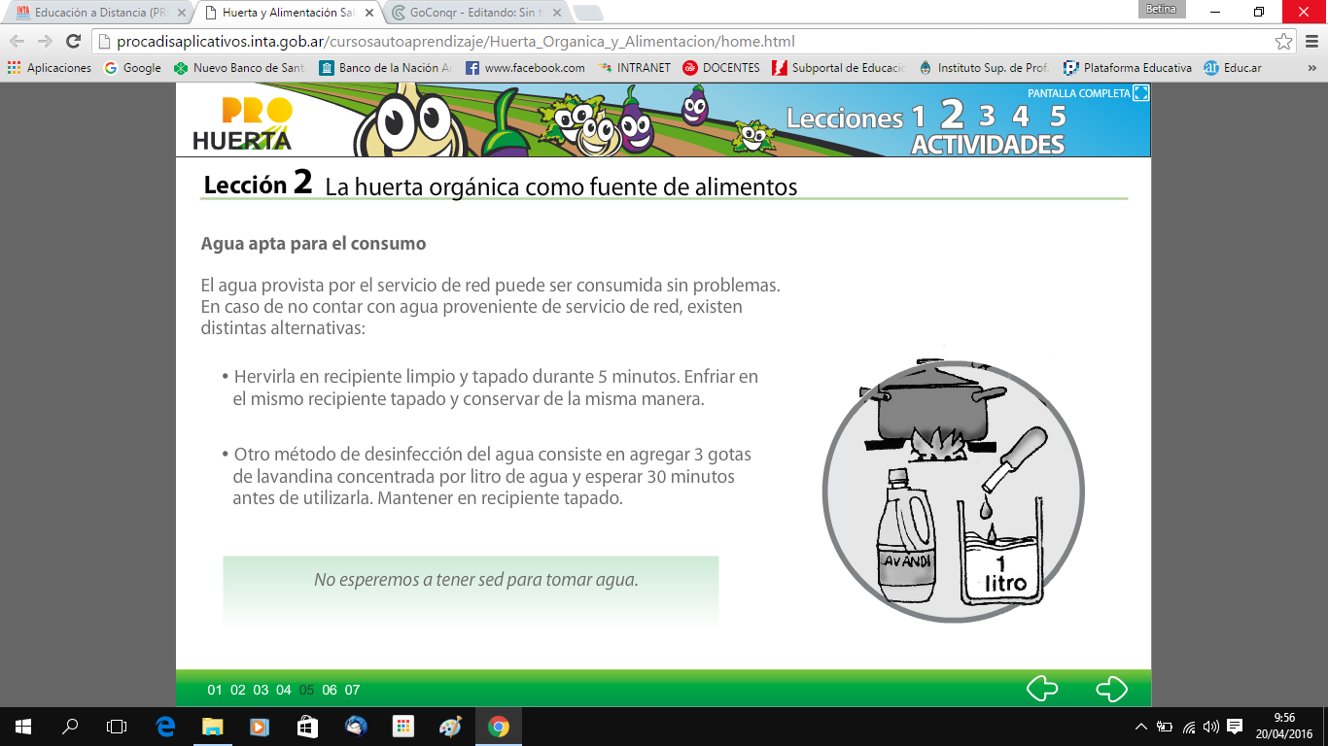Jump to page 01 in the bottom bar
This screenshot has width=1328, height=746.
[215, 691]
